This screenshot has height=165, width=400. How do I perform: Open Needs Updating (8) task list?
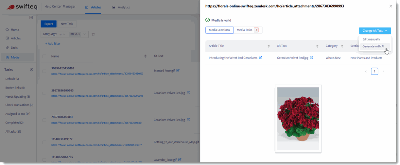click(x=18, y=97)
